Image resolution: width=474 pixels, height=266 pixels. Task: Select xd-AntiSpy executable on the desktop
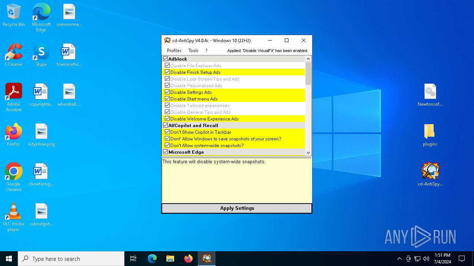click(430, 175)
